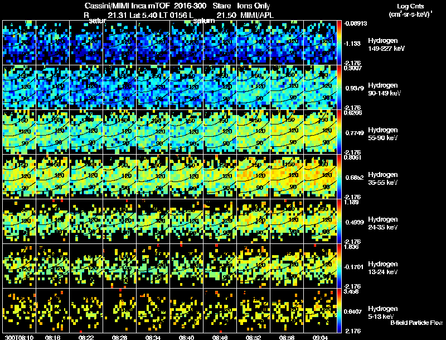Image resolution: width=446 pixels, height=340 pixels.
Task: Click the color bar beside the 90-149 keV row
Action: point(339,88)
